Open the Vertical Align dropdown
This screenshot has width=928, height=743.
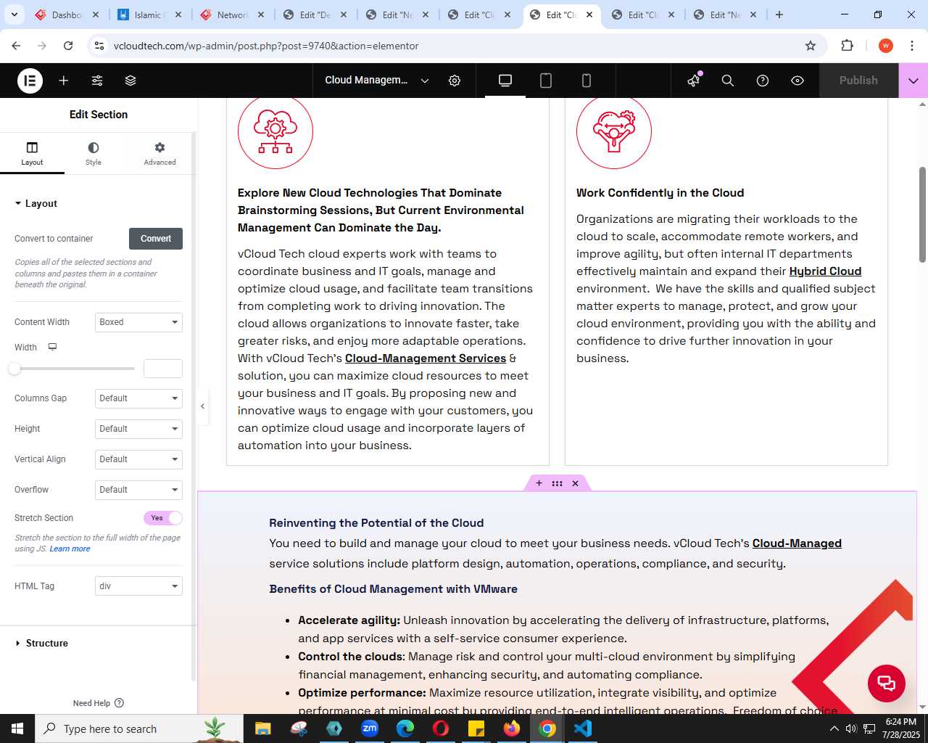click(138, 459)
